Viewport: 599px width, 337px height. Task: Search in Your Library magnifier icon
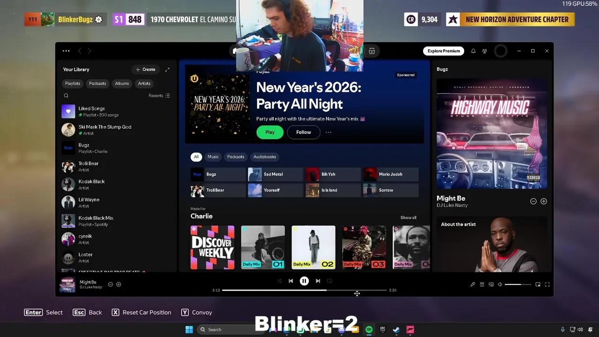[x=66, y=95]
